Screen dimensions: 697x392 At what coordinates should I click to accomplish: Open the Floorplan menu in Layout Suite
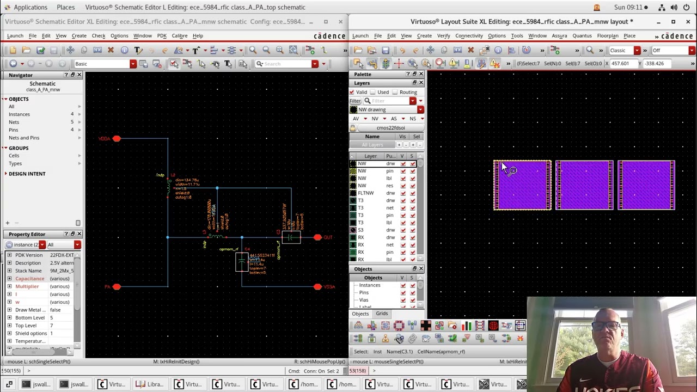(608, 36)
